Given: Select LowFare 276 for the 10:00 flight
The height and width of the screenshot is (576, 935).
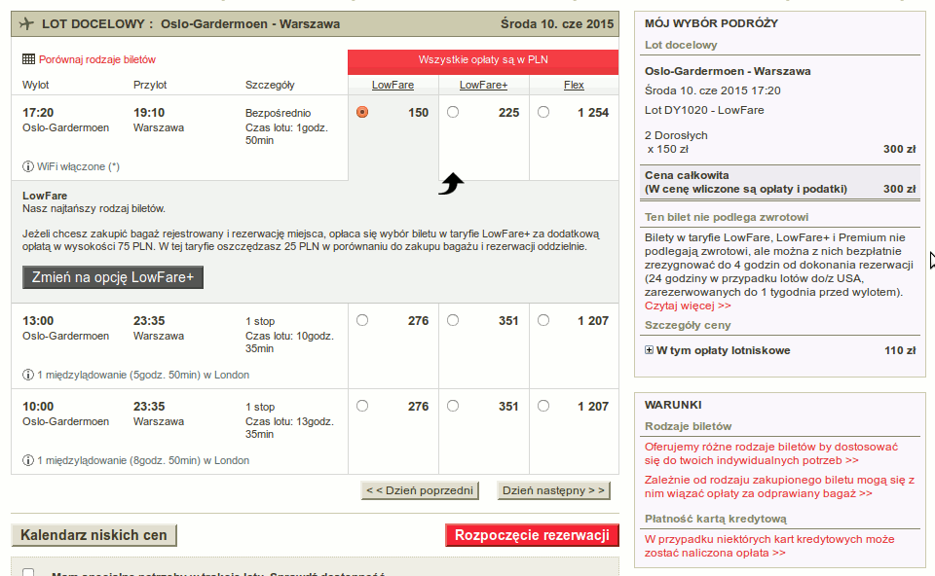Looking at the screenshot, I should (362, 407).
